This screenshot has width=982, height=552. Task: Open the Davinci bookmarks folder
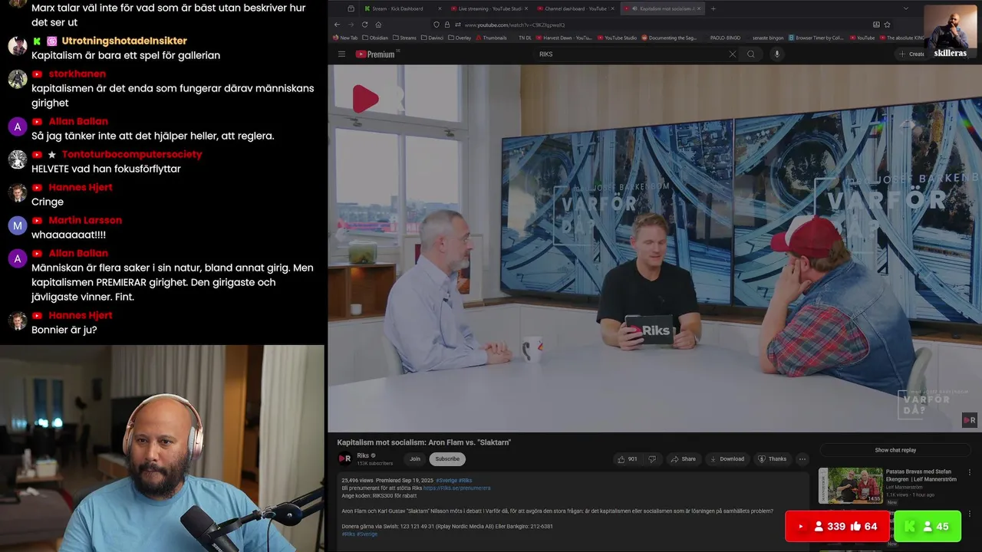432,38
